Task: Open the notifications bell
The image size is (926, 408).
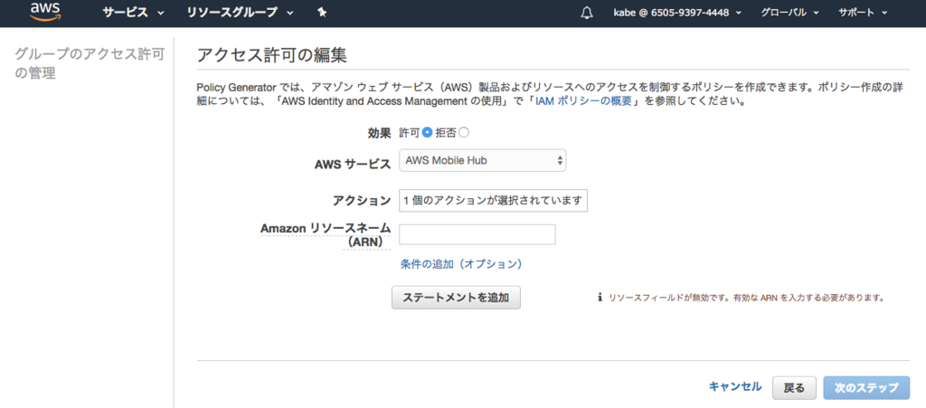Action: point(587,13)
